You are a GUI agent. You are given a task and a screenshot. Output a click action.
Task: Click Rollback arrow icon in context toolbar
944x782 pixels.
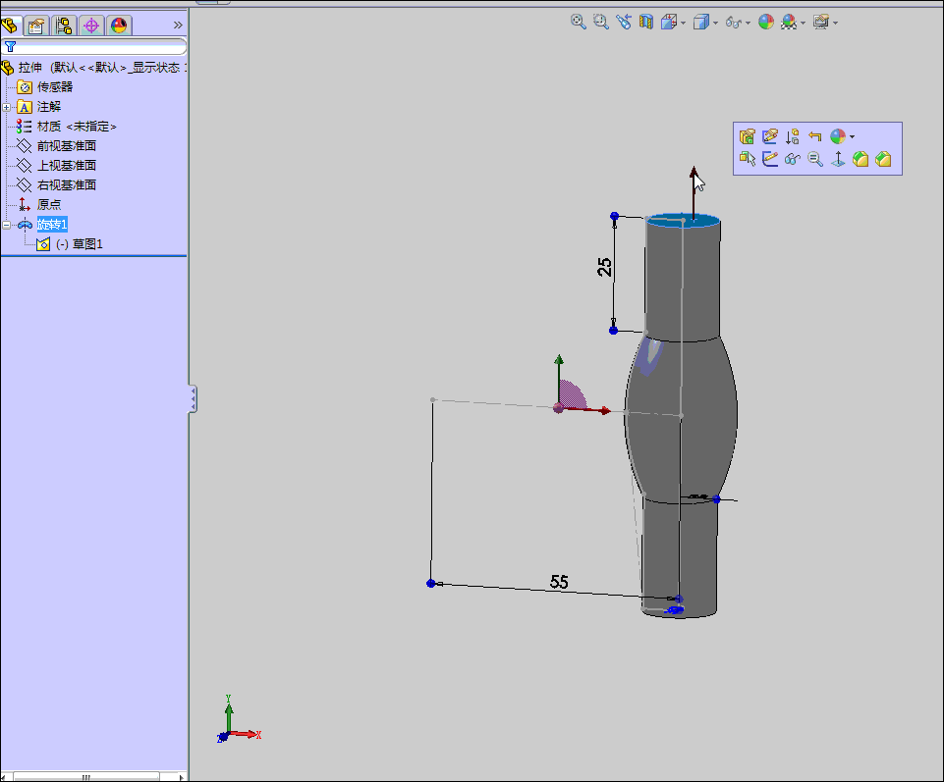[x=814, y=136]
